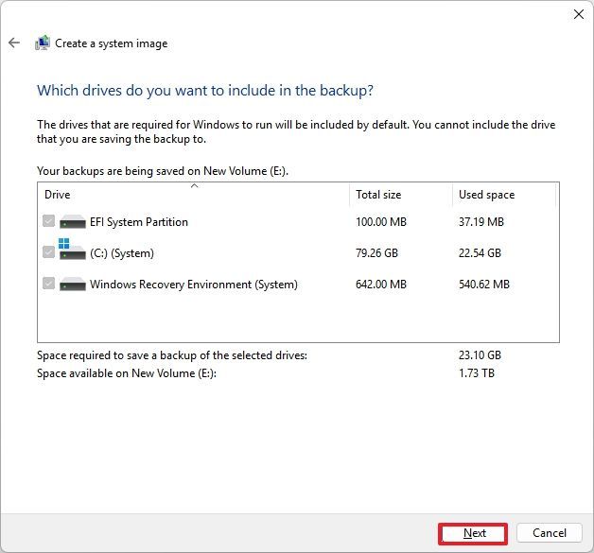Viewport: 594px width, 553px height.
Task: Select the (C:) (System) row label
Action: pyautogui.click(x=121, y=253)
